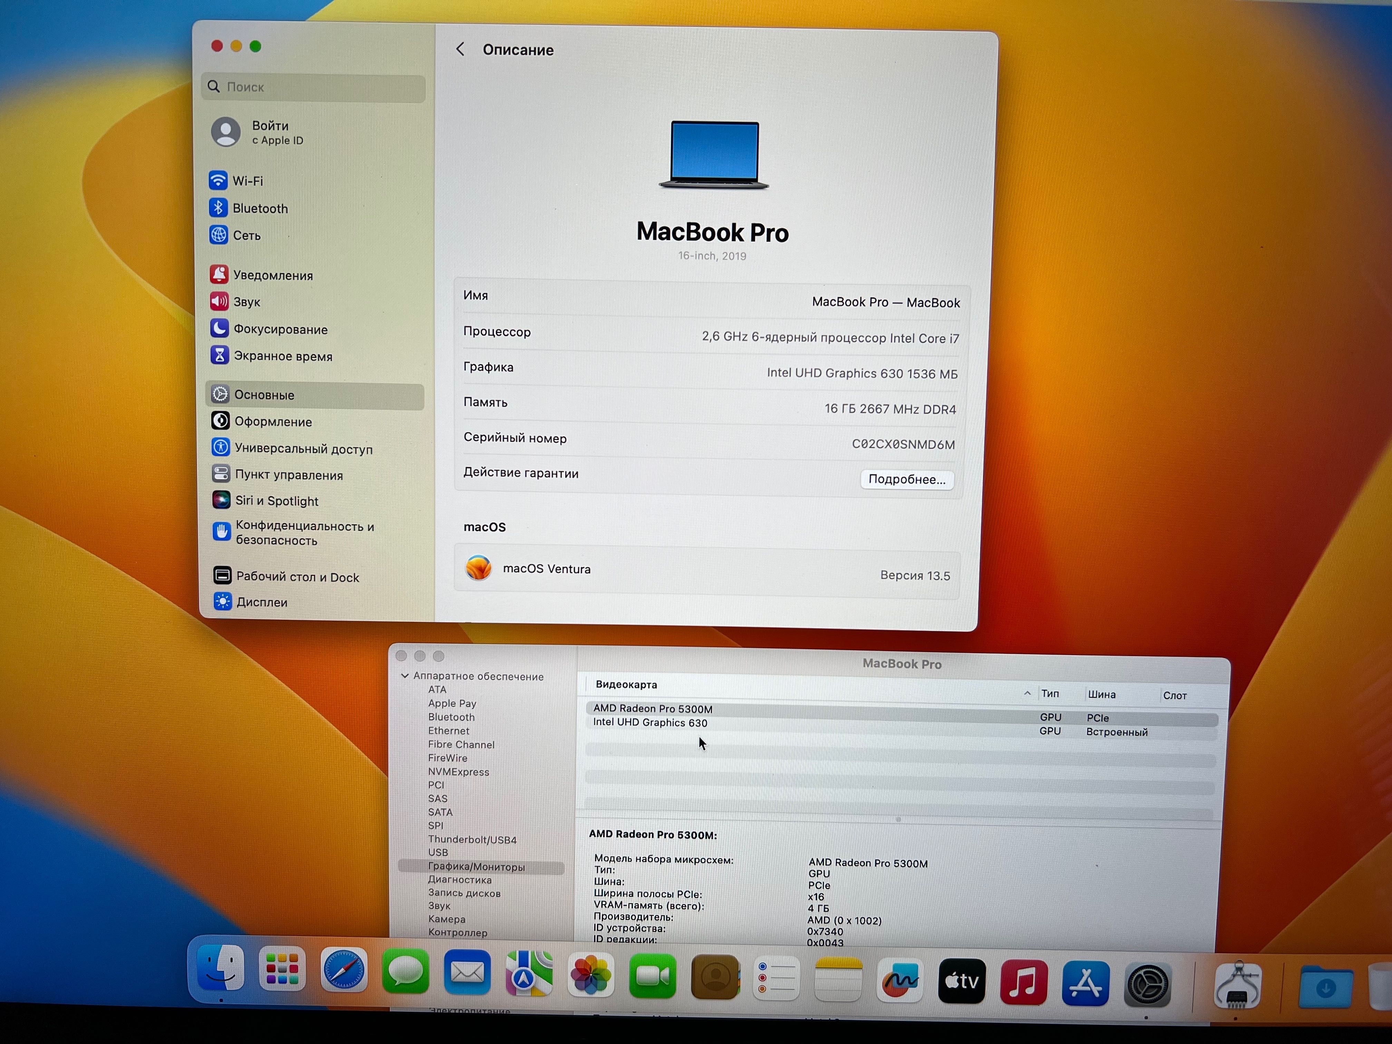Image resolution: width=1392 pixels, height=1044 pixels.
Task: Open Launchpad from the Dock
Action: click(282, 970)
